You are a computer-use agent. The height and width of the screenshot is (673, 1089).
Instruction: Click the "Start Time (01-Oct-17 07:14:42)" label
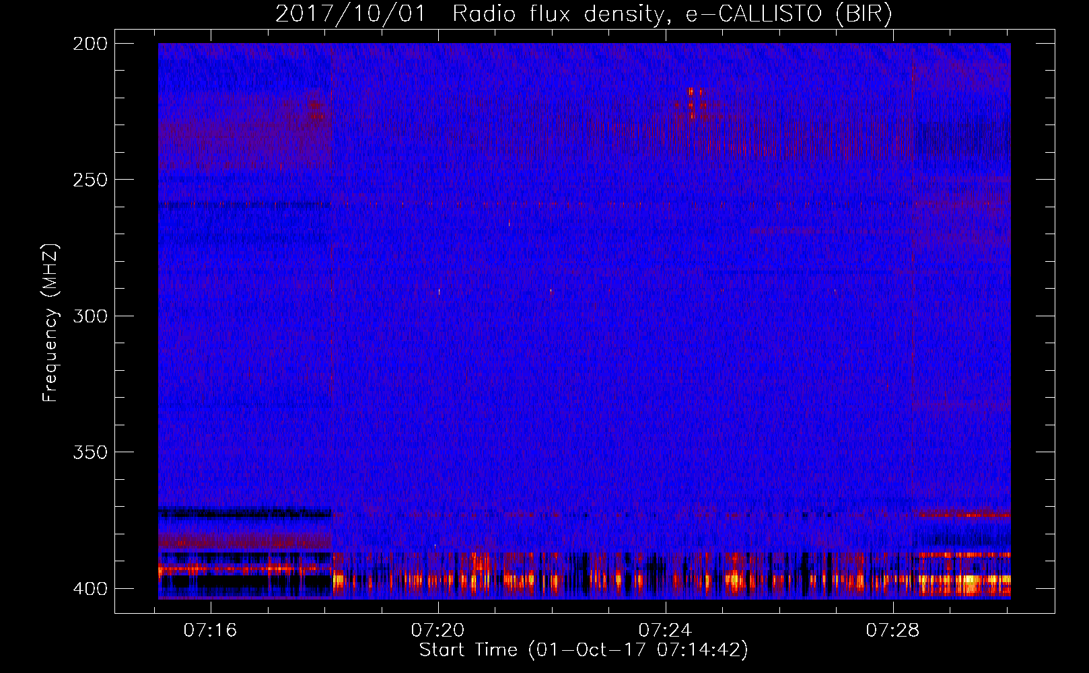click(x=584, y=650)
